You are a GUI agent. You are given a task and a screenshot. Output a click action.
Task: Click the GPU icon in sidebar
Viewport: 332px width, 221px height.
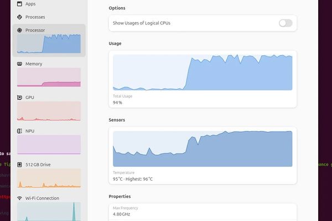(x=19, y=97)
